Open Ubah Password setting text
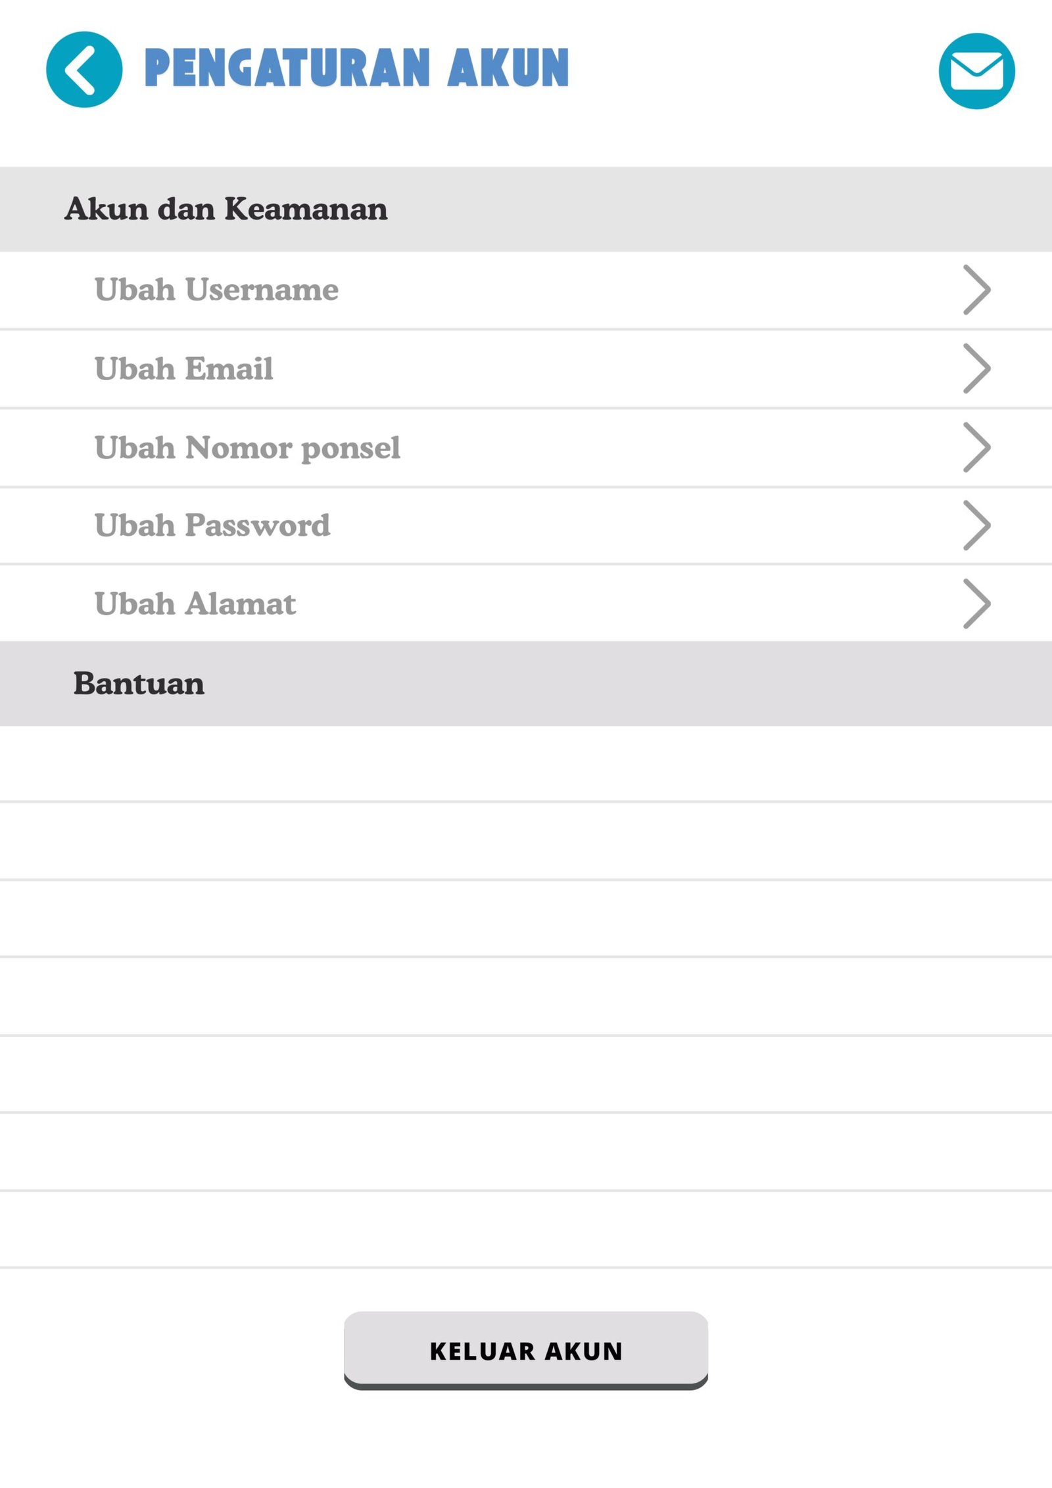 [x=212, y=525]
